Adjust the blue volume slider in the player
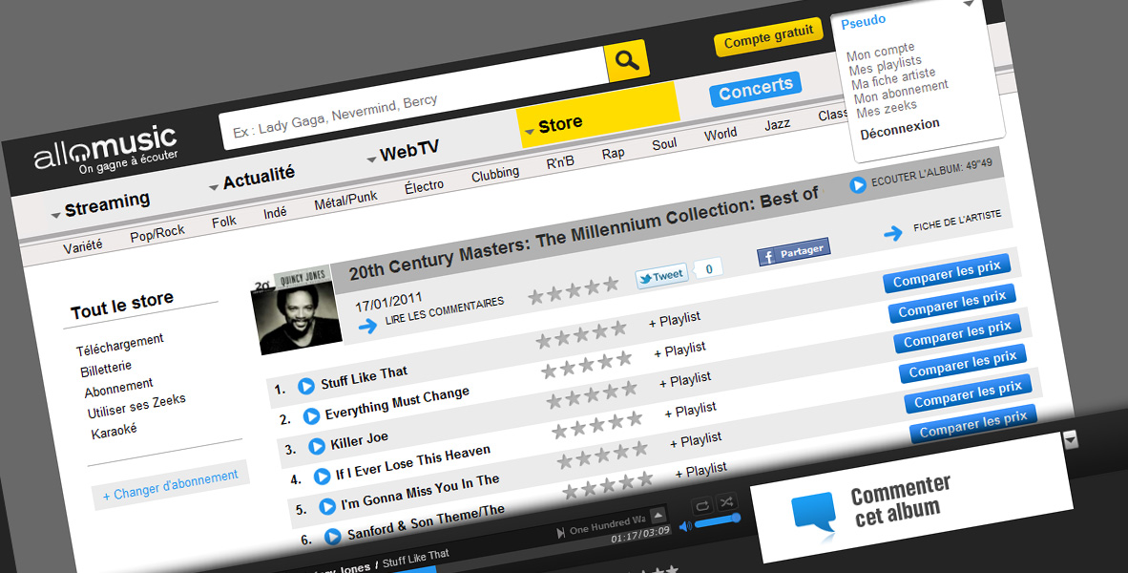Viewport: 1128px width, 573px height. [718, 520]
